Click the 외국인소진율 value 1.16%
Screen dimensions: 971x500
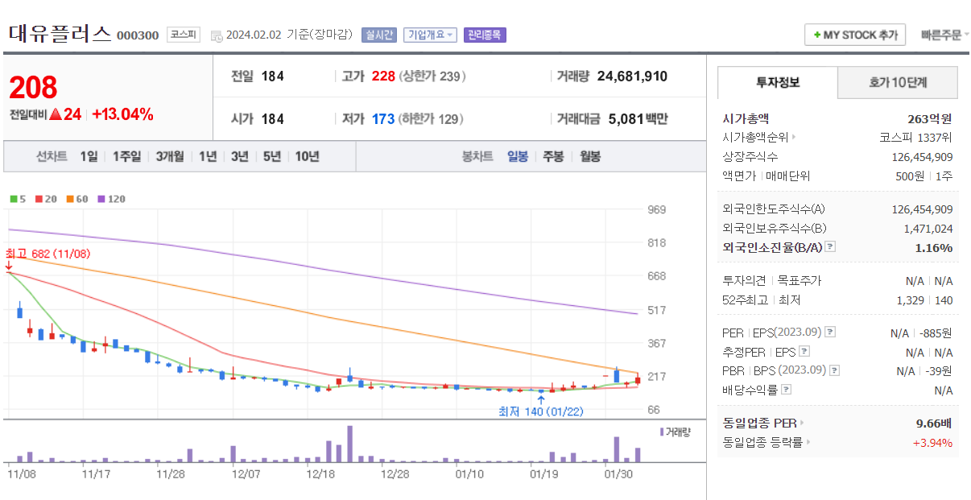[x=934, y=247]
